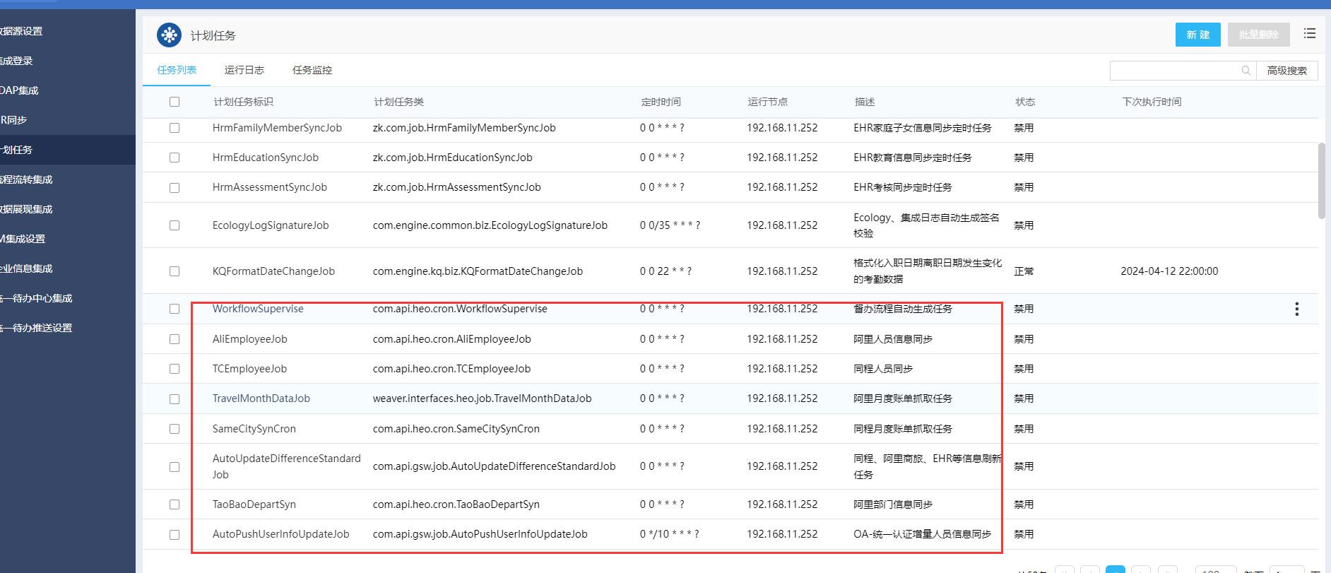1331x573 pixels.
Task: Click the 批量删除 button
Action: pos(1259,35)
